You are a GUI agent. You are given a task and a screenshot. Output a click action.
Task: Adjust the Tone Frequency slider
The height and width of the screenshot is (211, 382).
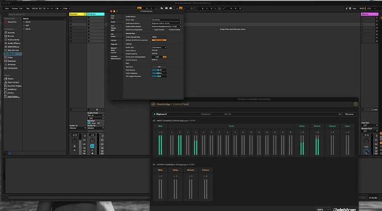[159, 73]
